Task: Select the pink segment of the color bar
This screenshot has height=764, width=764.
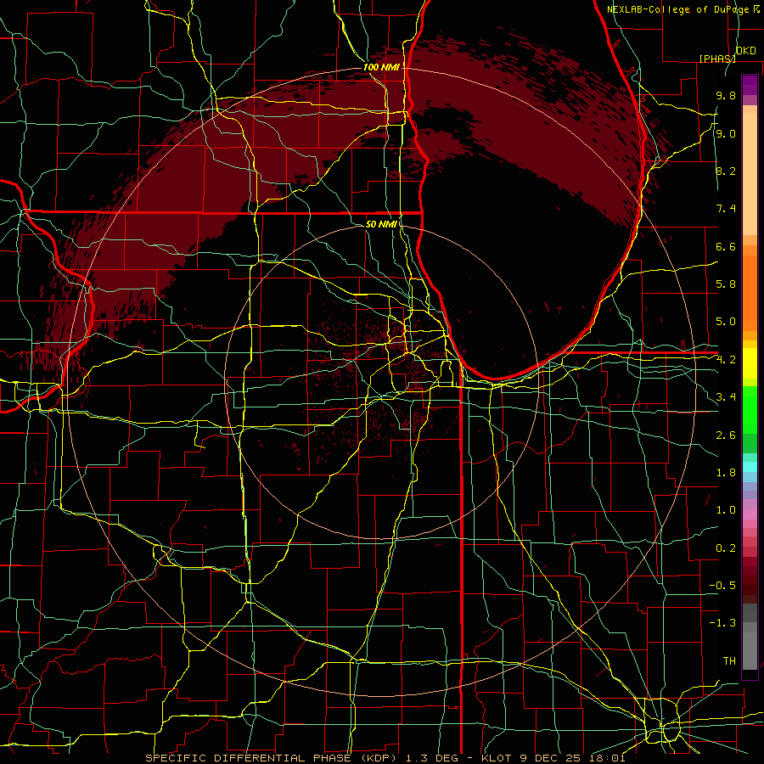Action: (x=750, y=514)
